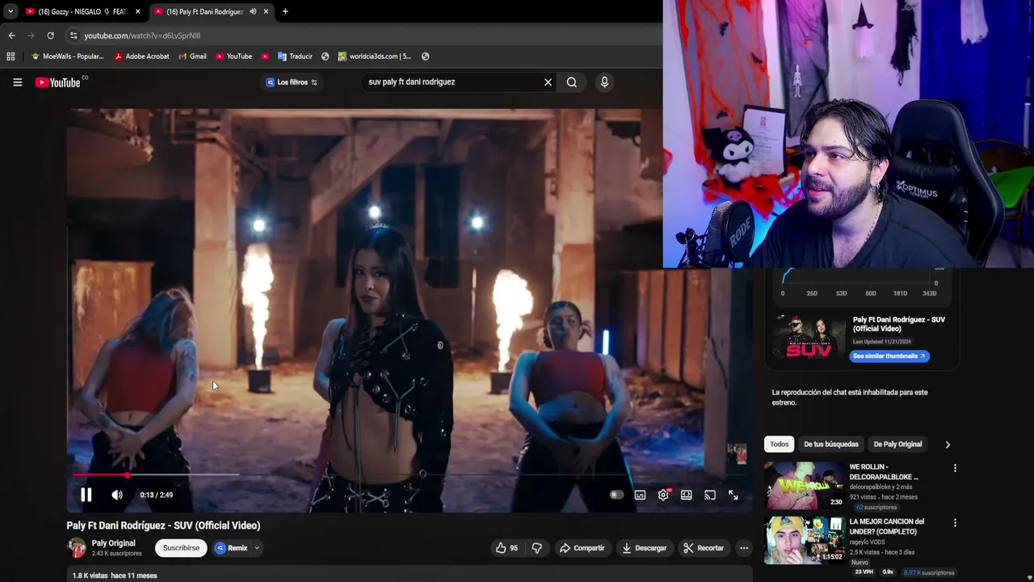
Task: Dislike the SUV video
Action: coord(537,548)
